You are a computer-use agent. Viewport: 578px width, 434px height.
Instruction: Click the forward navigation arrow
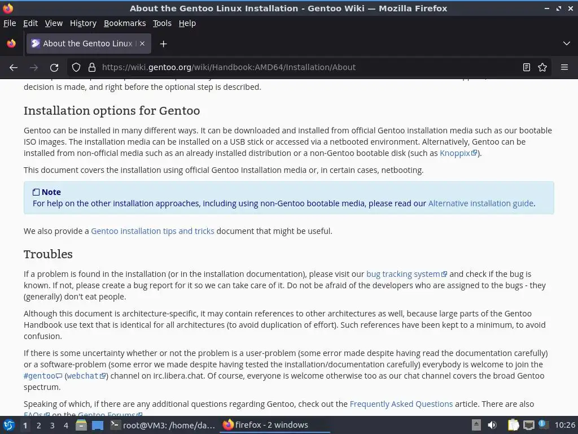(x=34, y=68)
